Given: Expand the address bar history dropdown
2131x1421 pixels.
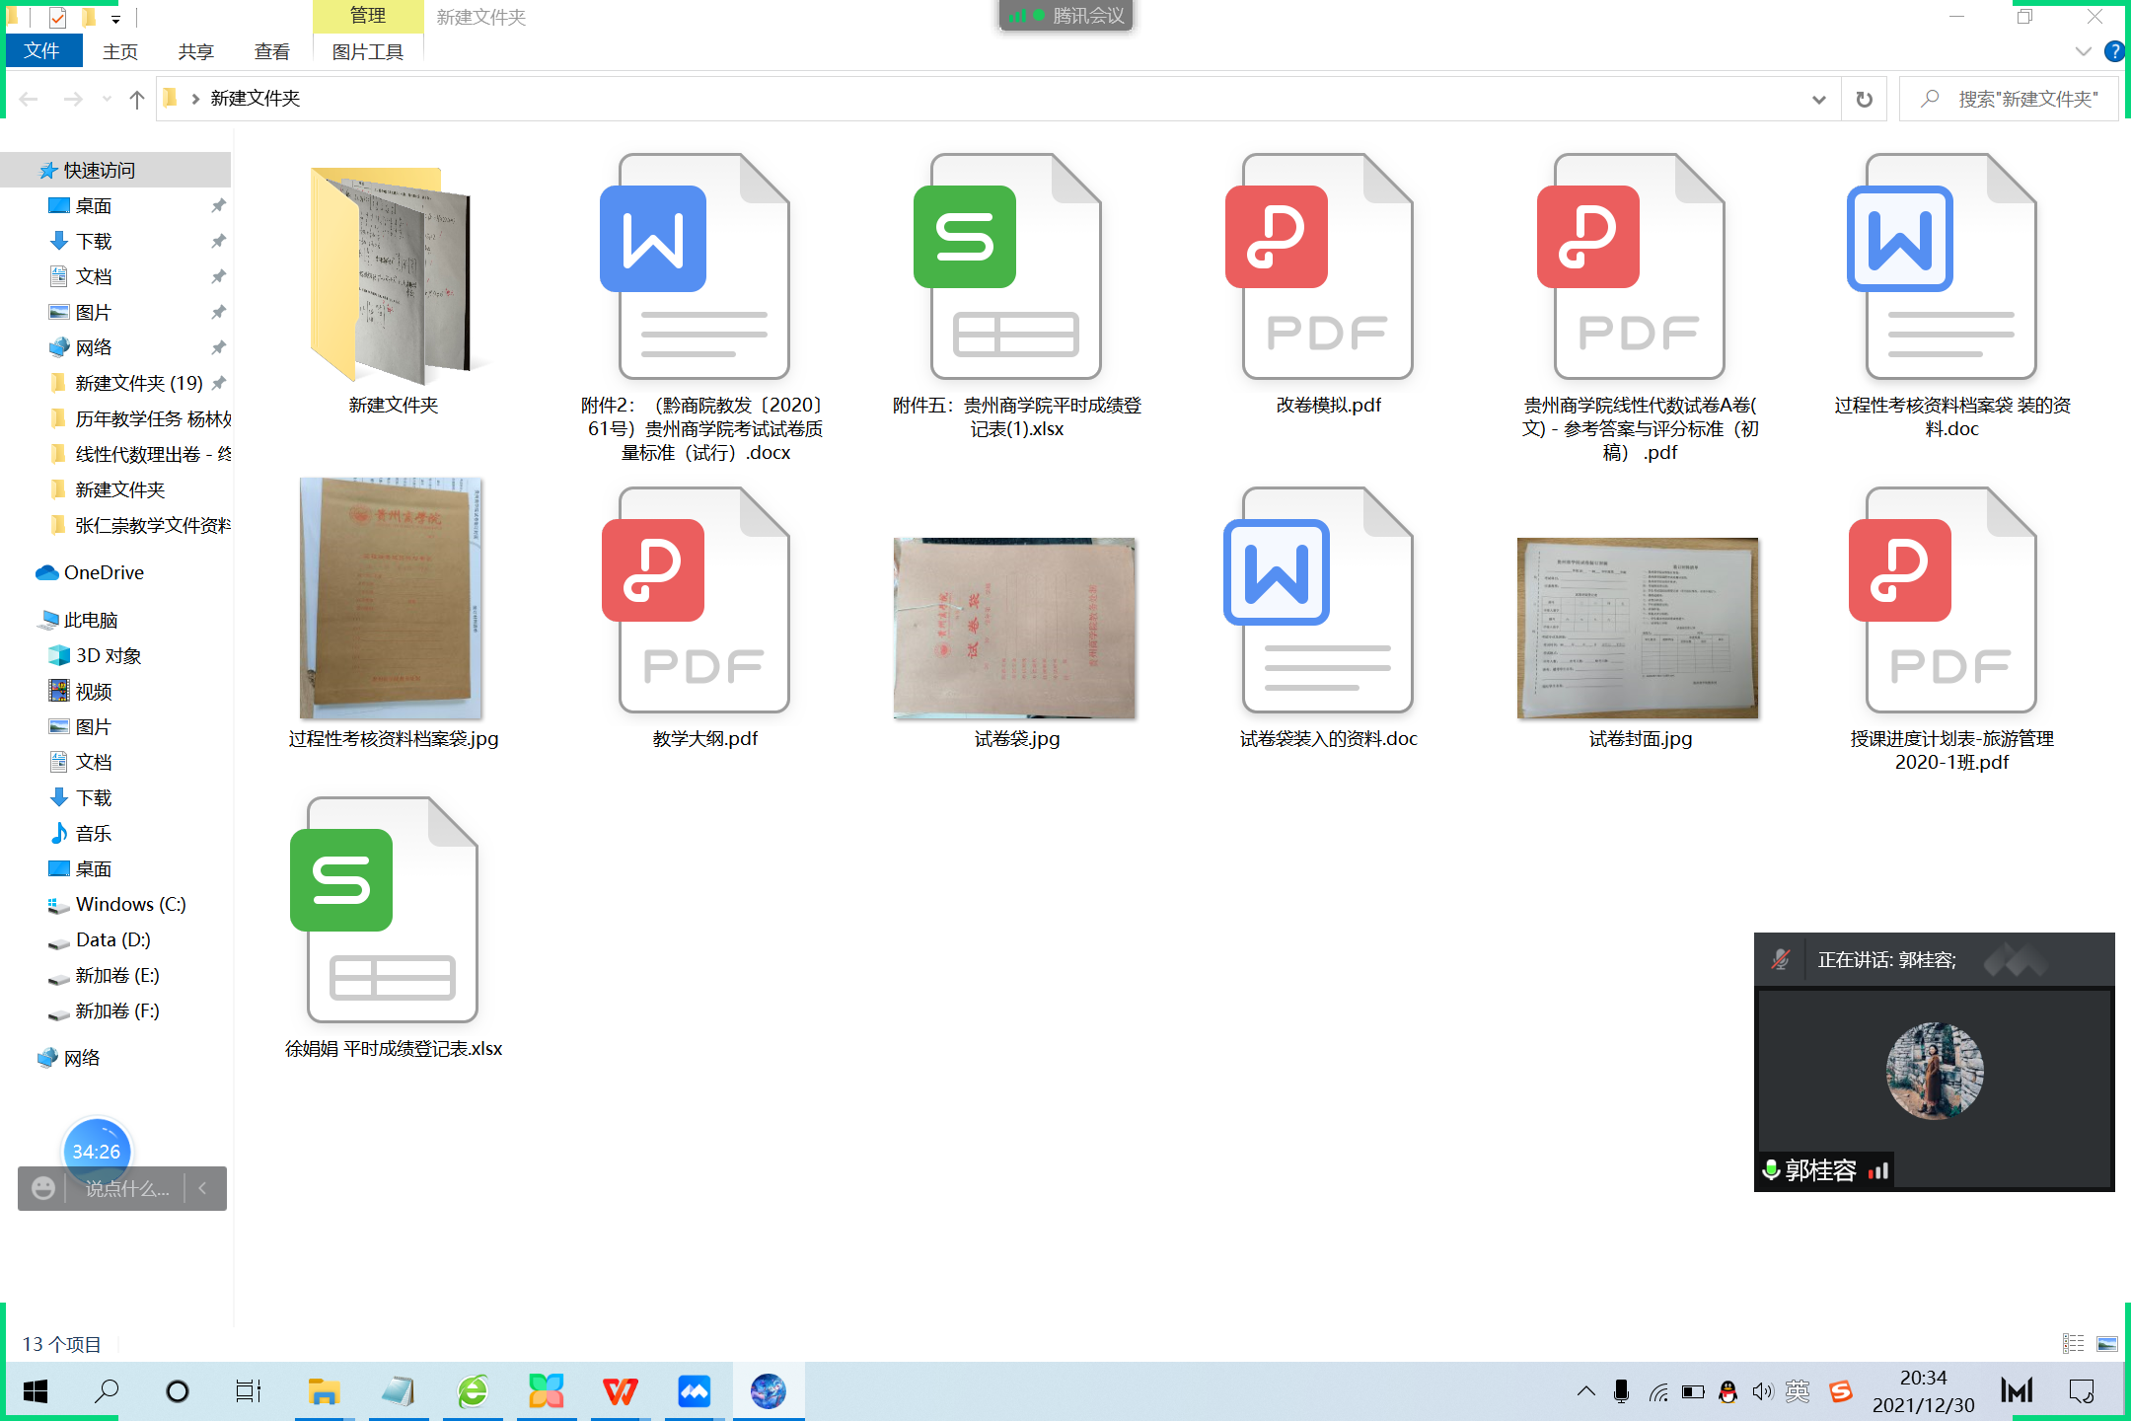Looking at the screenshot, I should click(x=1818, y=99).
